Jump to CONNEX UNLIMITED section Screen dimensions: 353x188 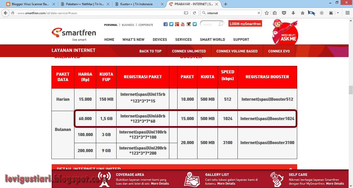[x=189, y=51]
